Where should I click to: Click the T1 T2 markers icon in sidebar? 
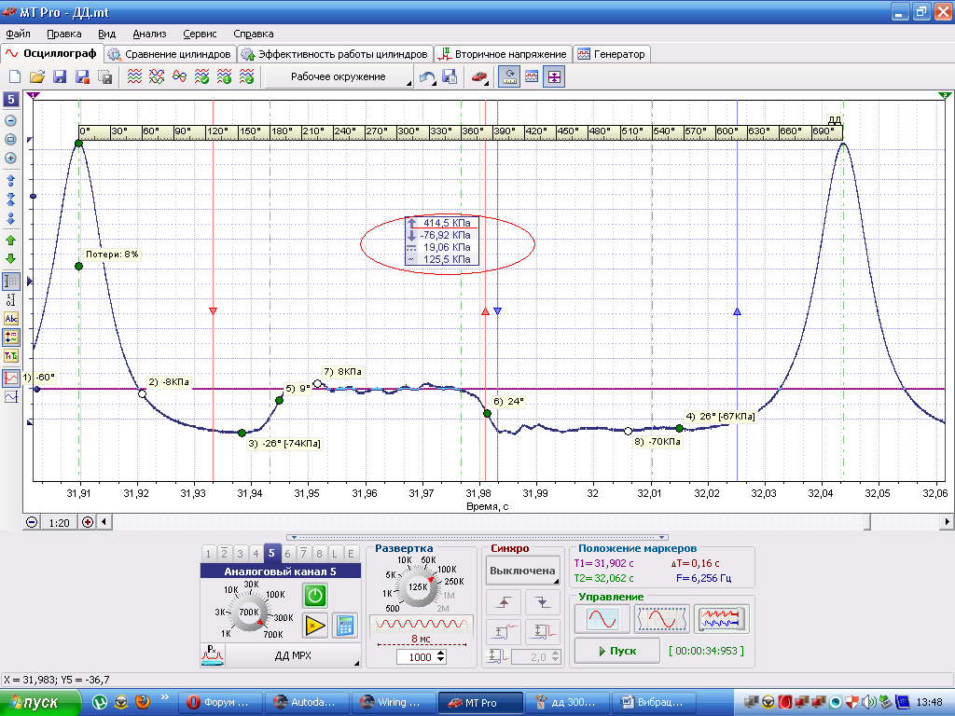[x=11, y=356]
